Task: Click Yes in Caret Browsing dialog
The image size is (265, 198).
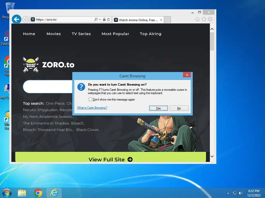Action: pyautogui.click(x=158, y=108)
